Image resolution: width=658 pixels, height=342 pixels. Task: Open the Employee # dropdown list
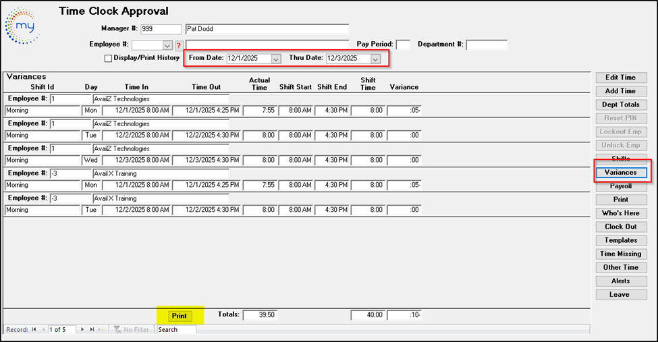[167, 45]
